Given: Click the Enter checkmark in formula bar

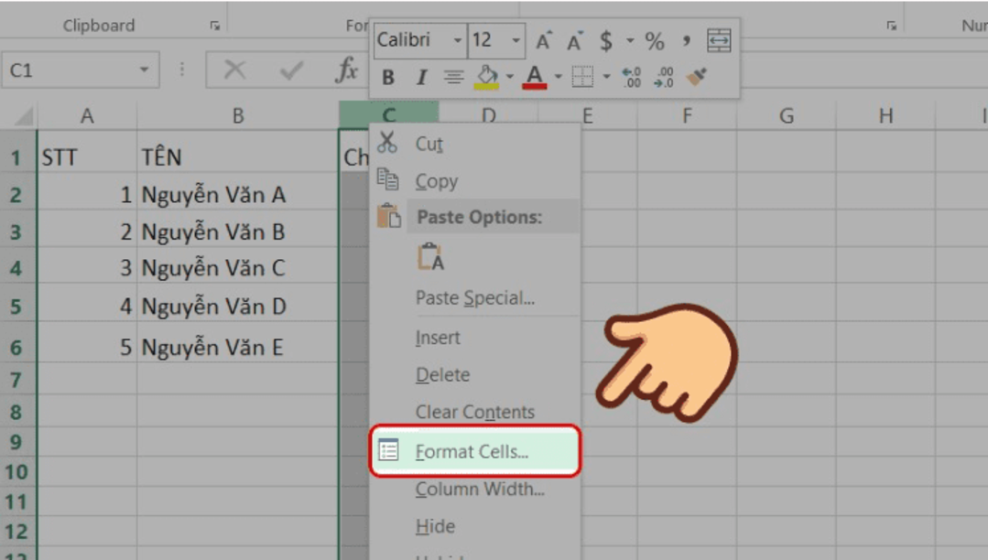Looking at the screenshot, I should 291,70.
